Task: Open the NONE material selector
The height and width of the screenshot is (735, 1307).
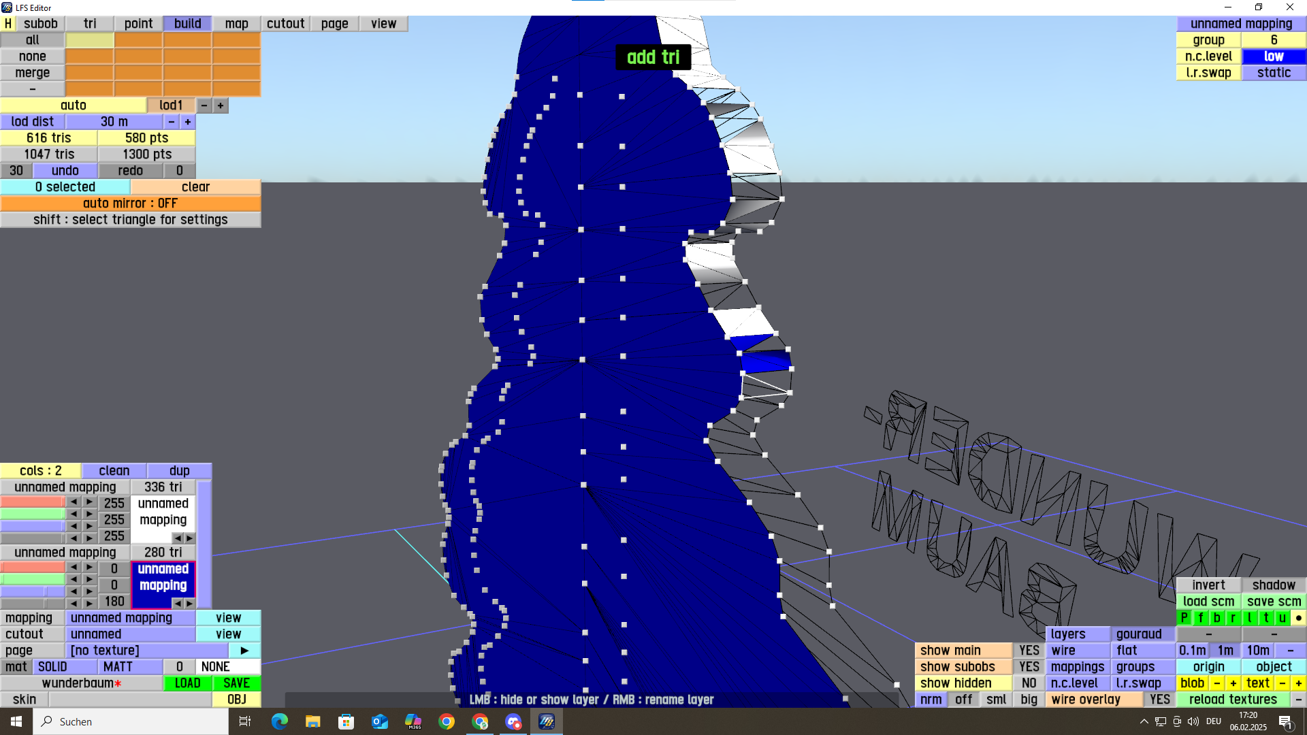Action: [x=228, y=667]
